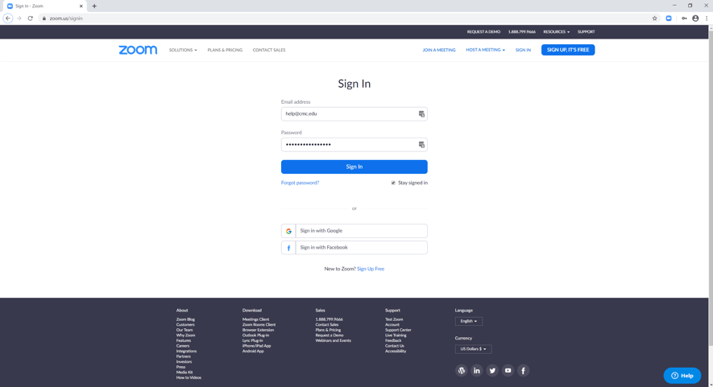Reload the page with refresh icon
Viewport: 713px width, 387px height.
(30, 19)
